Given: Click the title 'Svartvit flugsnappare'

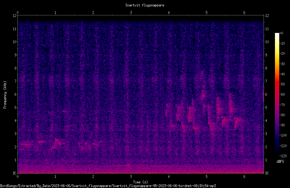Looking at the screenshot, I should pos(145,5).
